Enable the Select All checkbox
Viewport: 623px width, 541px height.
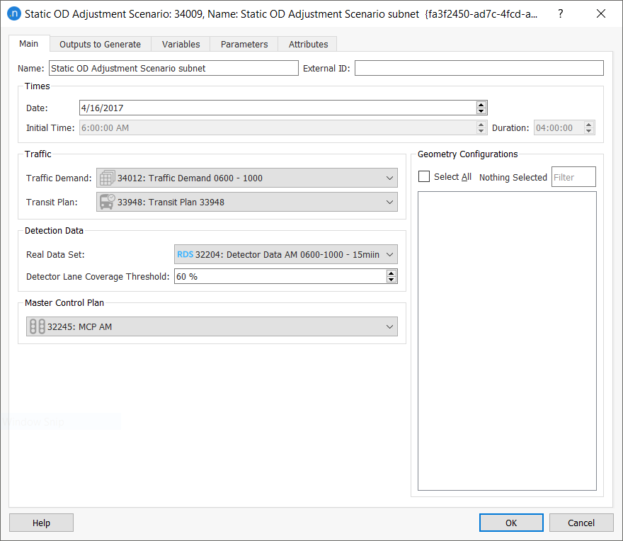click(x=424, y=177)
